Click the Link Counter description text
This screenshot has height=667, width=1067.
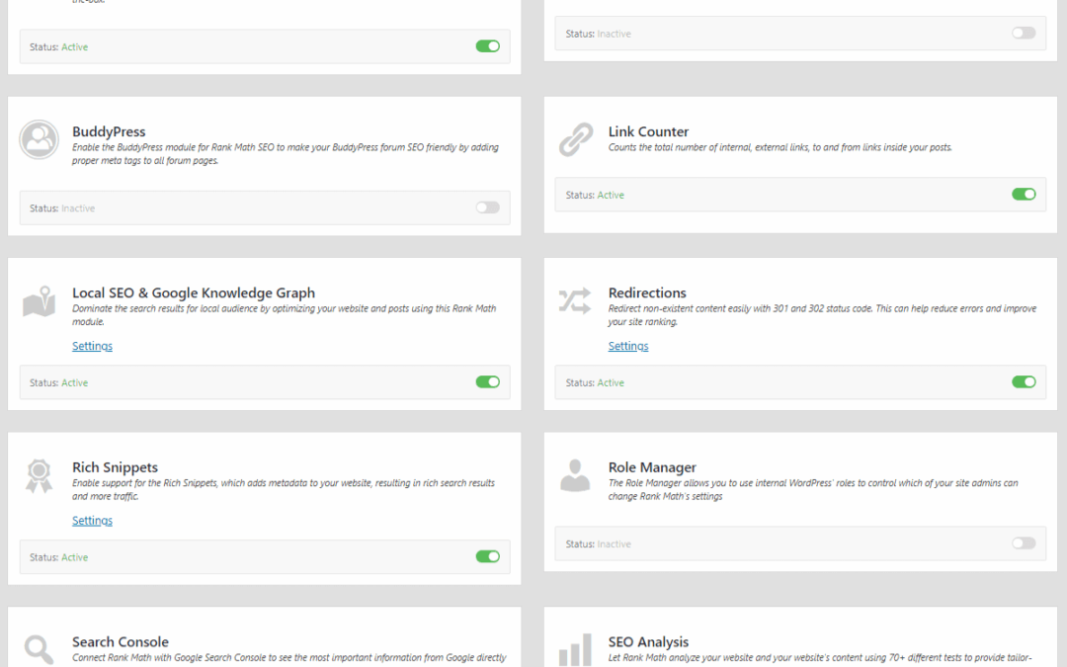click(780, 147)
